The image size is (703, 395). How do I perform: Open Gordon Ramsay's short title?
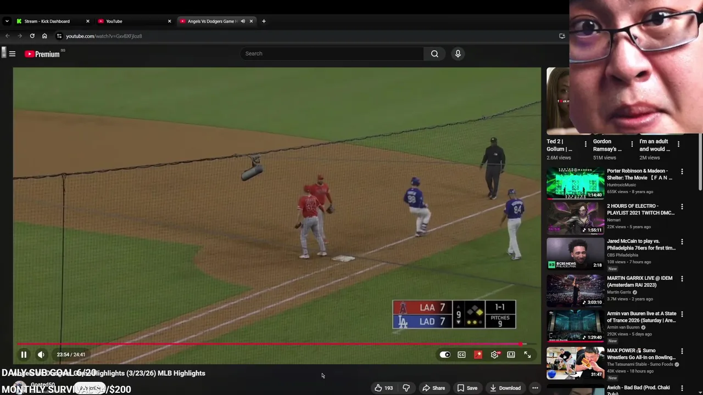[x=607, y=145]
